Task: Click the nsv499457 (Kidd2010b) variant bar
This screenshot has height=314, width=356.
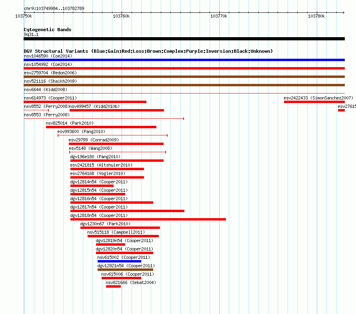Action: pyautogui.click(x=117, y=110)
